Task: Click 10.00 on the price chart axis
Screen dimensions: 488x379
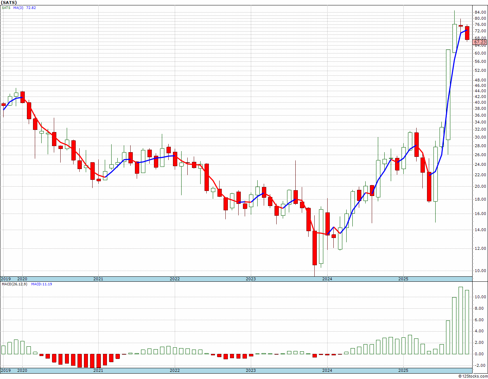Action: click(480, 271)
